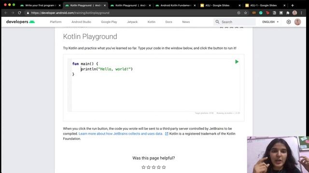The width and height of the screenshot is (309, 173).
Task: Open the Chrome three-dot menu
Action: (x=301, y=13)
